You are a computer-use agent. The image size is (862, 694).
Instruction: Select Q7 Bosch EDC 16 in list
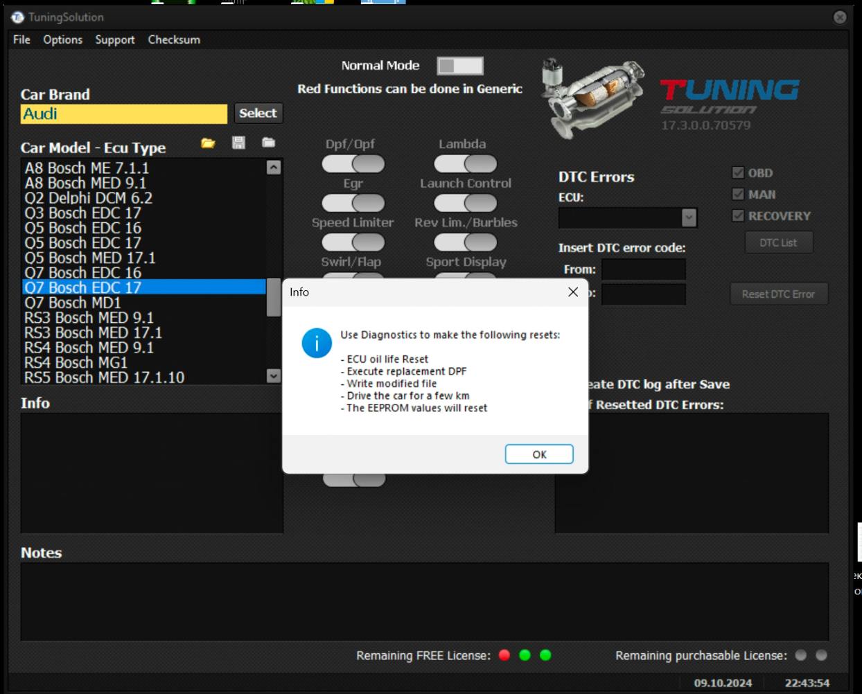(143, 273)
